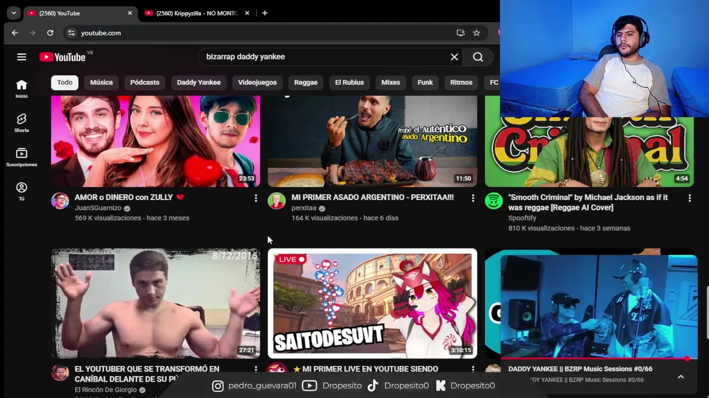
Task: Click the Spooftify channel name
Action: [522, 218]
